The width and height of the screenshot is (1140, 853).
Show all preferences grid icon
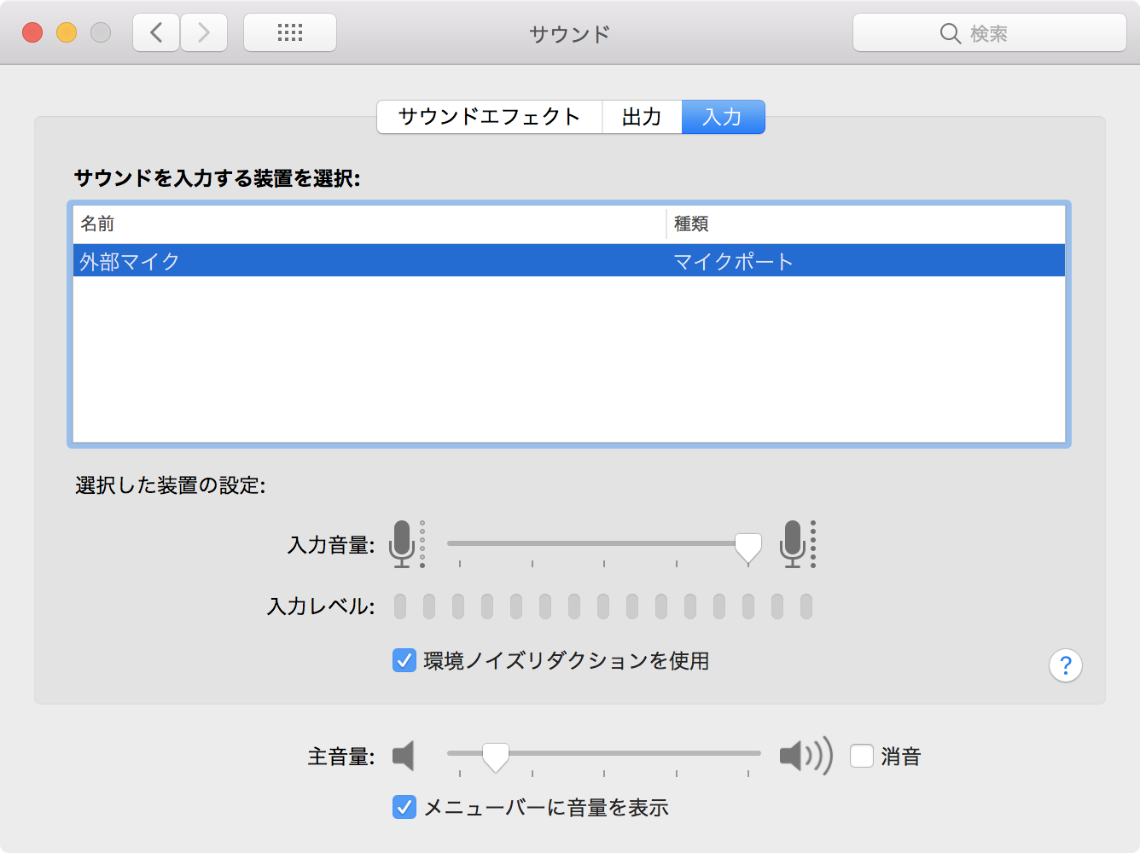tap(290, 33)
